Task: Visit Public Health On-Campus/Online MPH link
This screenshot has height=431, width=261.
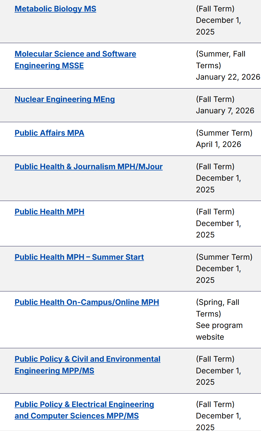Action: point(87,302)
